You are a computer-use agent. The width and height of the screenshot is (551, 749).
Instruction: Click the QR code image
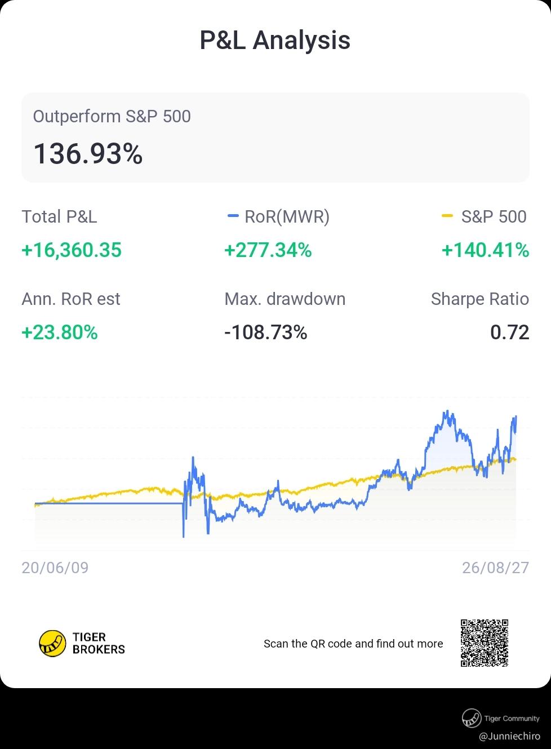pos(485,643)
